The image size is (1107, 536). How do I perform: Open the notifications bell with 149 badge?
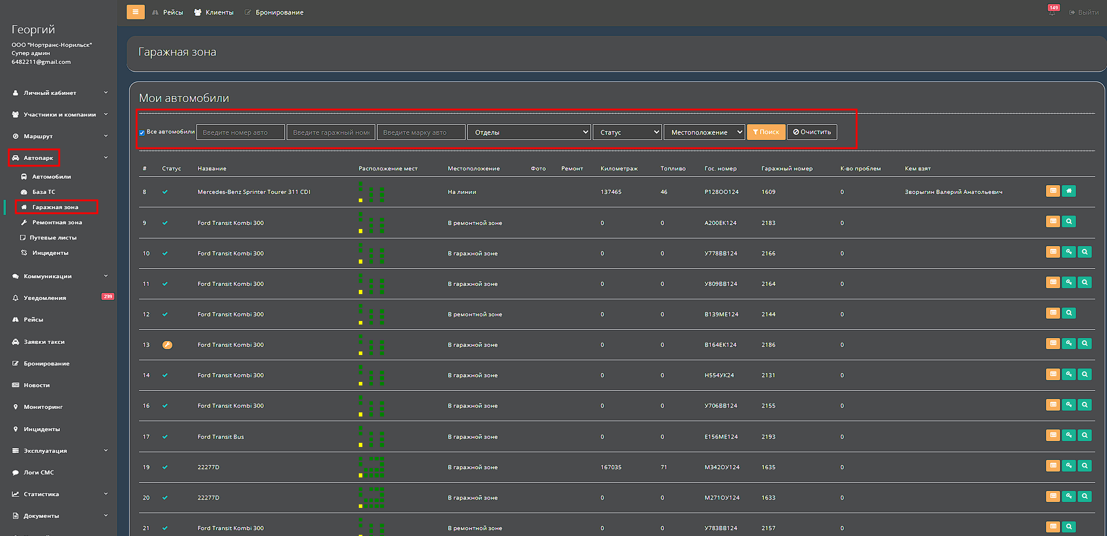click(1052, 12)
